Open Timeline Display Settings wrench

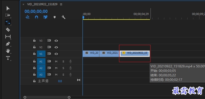pyautogui.click(x=63, y=17)
